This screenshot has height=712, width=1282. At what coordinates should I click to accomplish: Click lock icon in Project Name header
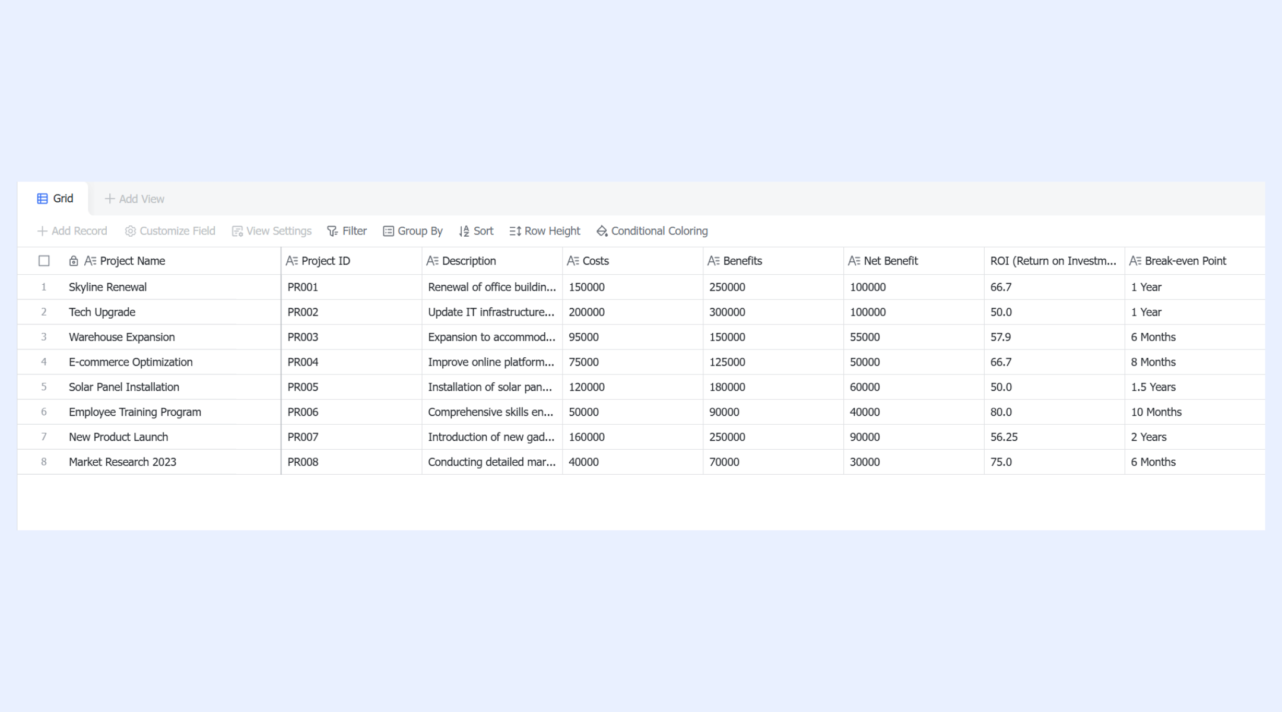click(x=74, y=261)
